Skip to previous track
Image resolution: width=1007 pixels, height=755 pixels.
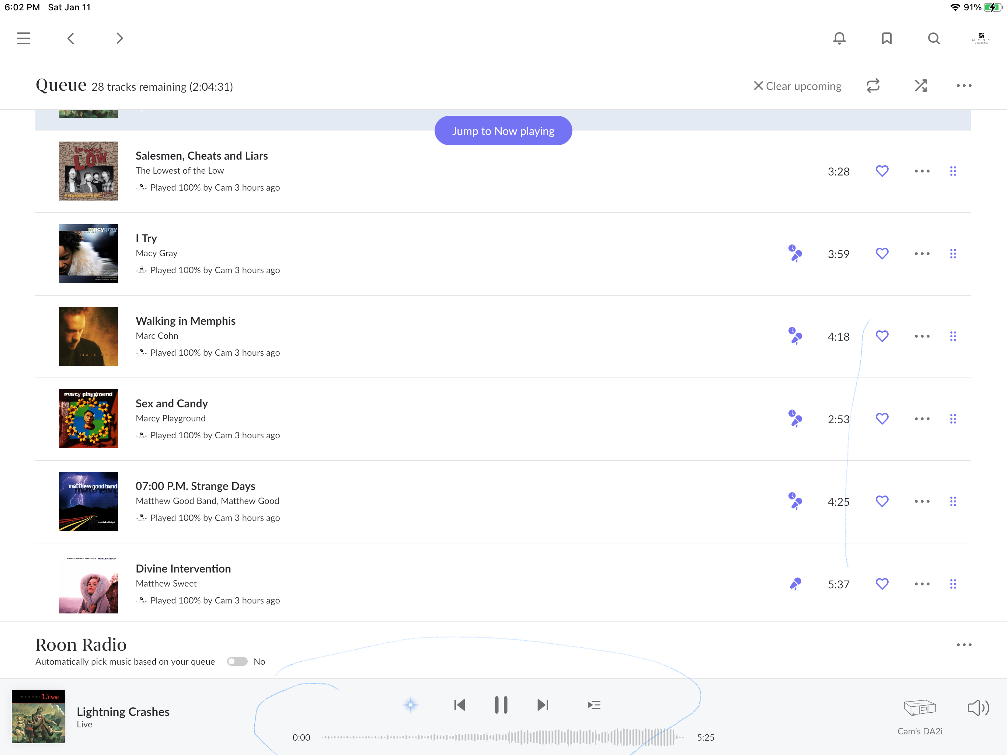click(x=459, y=705)
